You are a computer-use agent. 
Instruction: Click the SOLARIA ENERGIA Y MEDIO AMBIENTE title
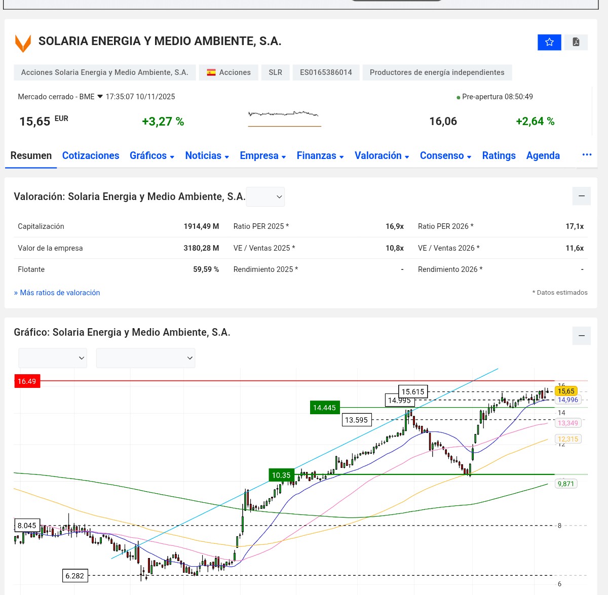160,42
